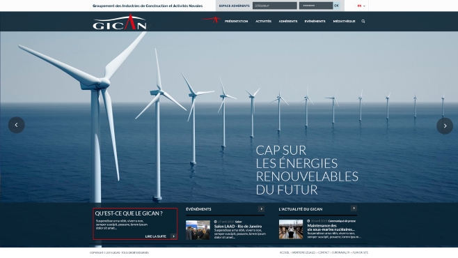The height and width of the screenshot is (258, 458).
Task: Focus the Utilisateur username field
Action: [274, 6]
